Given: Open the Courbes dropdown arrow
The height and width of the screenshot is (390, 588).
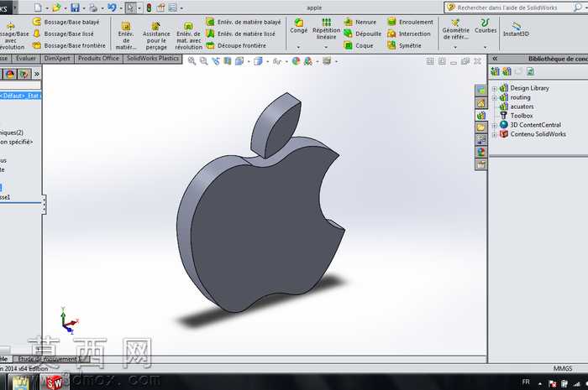Looking at the screenshot, I should pyautogui.click(x=486, y=47).
